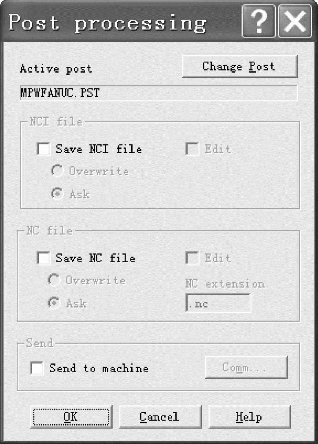This screenshot has height=444, width=318.
Task: Select Ask radio in NCI file group
Action: click(57, 194)
